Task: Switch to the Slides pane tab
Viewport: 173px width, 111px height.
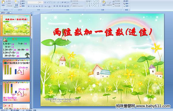Action: (x=3, y=13)
